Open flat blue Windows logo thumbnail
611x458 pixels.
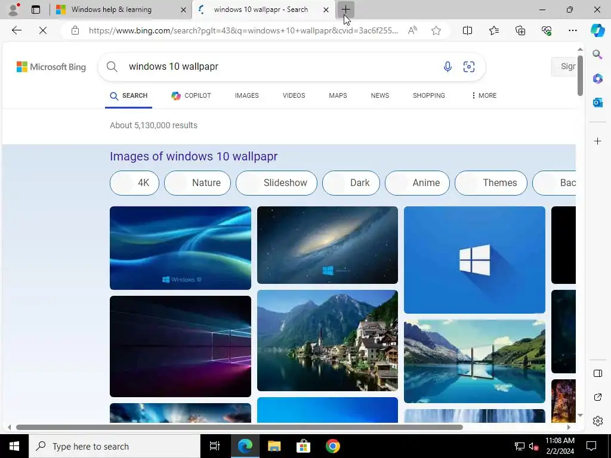(x=474, y=260)
